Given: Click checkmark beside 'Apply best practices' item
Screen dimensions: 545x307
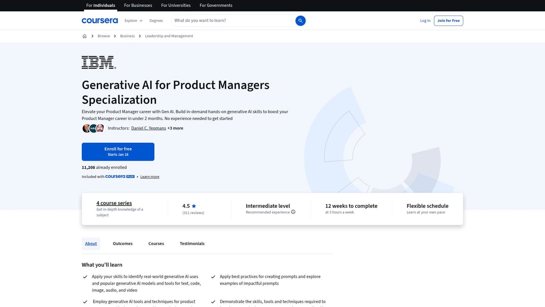Looking at the screenshot, I should 213,277.
